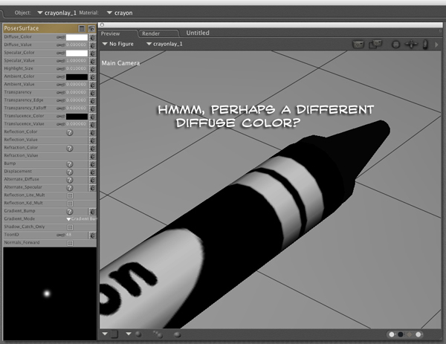Click the Alternate_Diffuse question mark icon
Viewport: 446px width, 344px height.
coord(70,180)
